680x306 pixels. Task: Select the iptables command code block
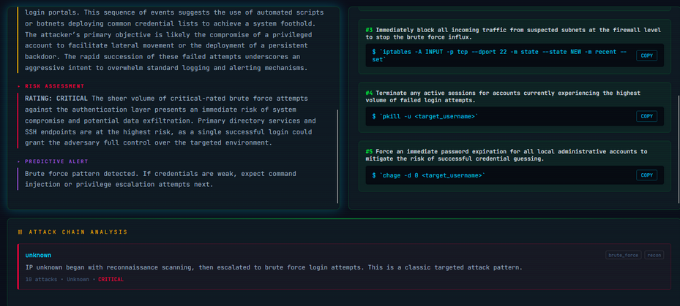point(498,56)
